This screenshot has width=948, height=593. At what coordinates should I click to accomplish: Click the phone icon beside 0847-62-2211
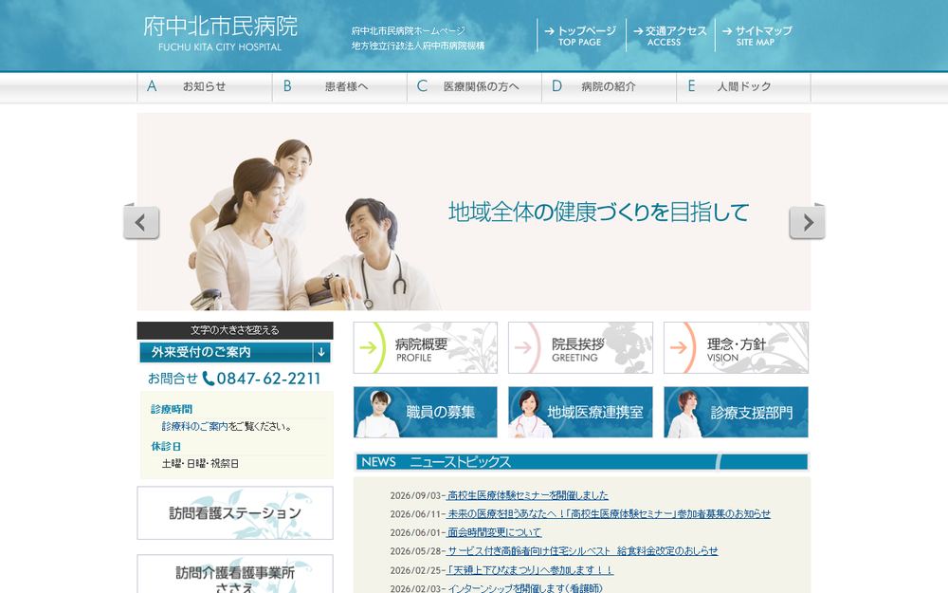(208, 379)
